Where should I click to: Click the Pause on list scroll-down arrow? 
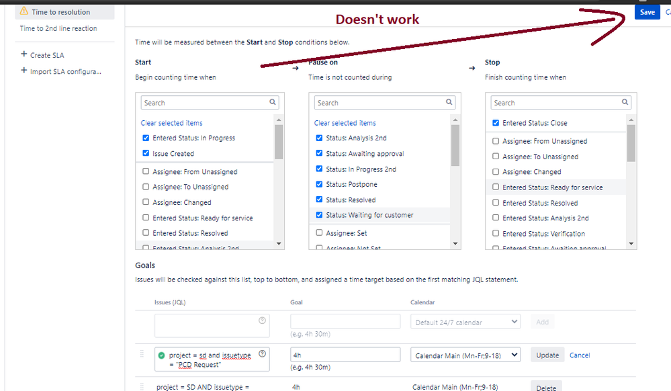coord(455,244)
